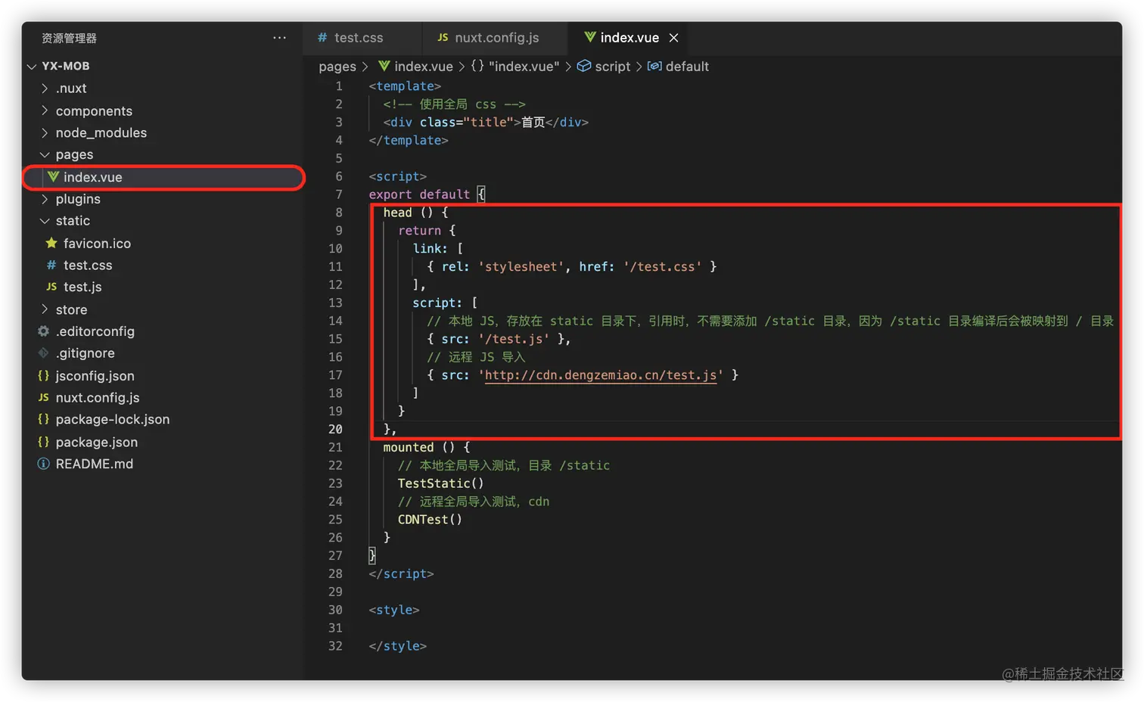Click the Vue icon on index.vue tab

click(589, 37)
